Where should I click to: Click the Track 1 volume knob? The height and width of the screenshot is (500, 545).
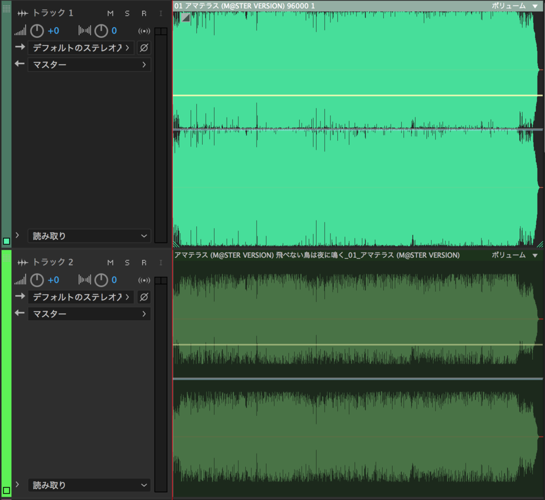[37, 31]
